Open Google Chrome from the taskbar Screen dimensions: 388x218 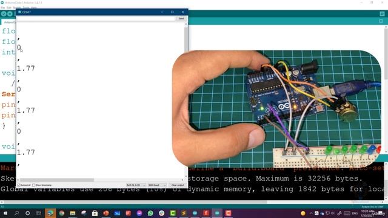[61, 213]
